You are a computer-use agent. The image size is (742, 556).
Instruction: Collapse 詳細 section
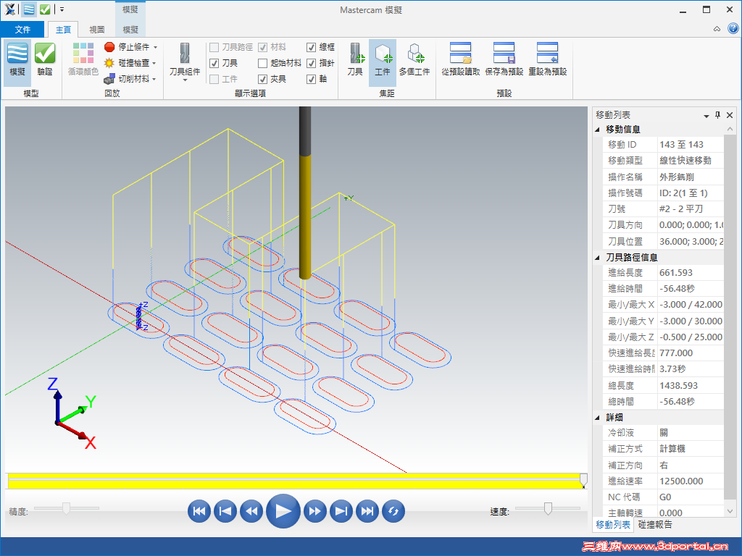(x=597, y=418)
